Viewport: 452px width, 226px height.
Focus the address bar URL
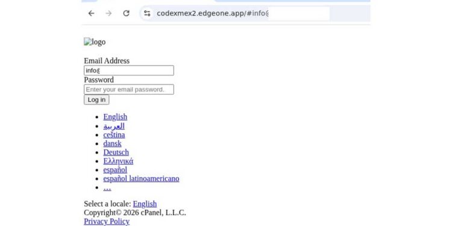[x=213, y=13]
